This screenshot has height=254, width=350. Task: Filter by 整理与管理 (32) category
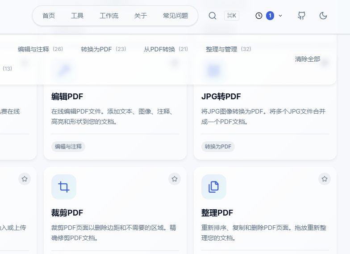pos(229,49)
